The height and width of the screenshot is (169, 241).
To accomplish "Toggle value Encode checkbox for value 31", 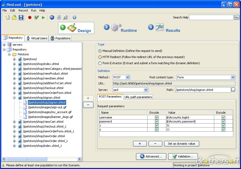I will 223,125.
